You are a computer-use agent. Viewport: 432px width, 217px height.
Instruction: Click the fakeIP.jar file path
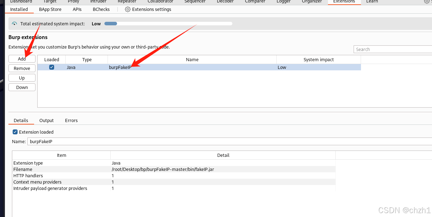pyautogui.click(x=163, y=169)
